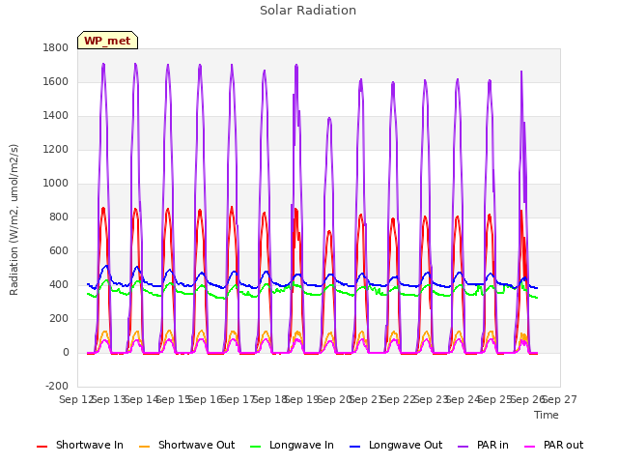Click the WP_met annotation label
The image size is (618, 464).
[x=107, y=41]
